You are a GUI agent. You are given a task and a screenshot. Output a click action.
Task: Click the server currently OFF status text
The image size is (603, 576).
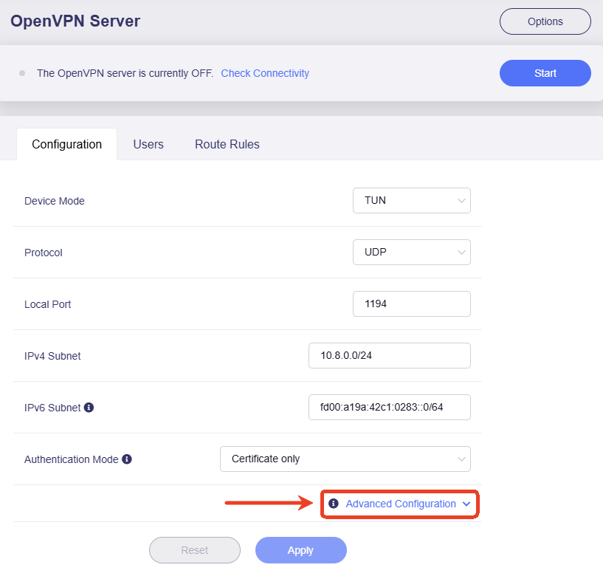click(x=125, y=73)
